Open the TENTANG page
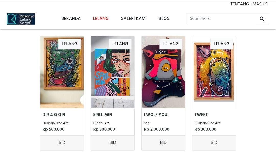 click(x=239, y=4)
